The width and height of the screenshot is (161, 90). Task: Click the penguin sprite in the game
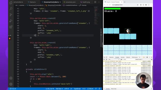click(128, 31)
